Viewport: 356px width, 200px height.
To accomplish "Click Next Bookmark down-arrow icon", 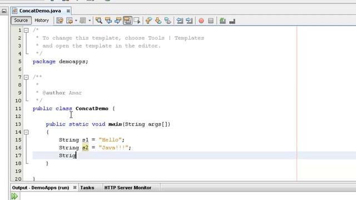I will pyautogui.click(x=158, y=21).
